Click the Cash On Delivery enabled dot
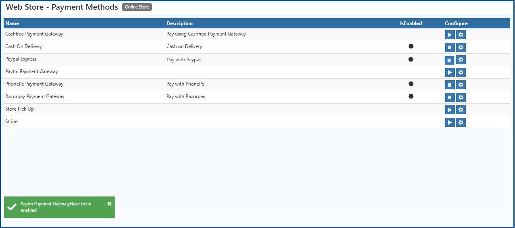Image resolution: width=515 pixels, height=228 pixels. (411, 46)
